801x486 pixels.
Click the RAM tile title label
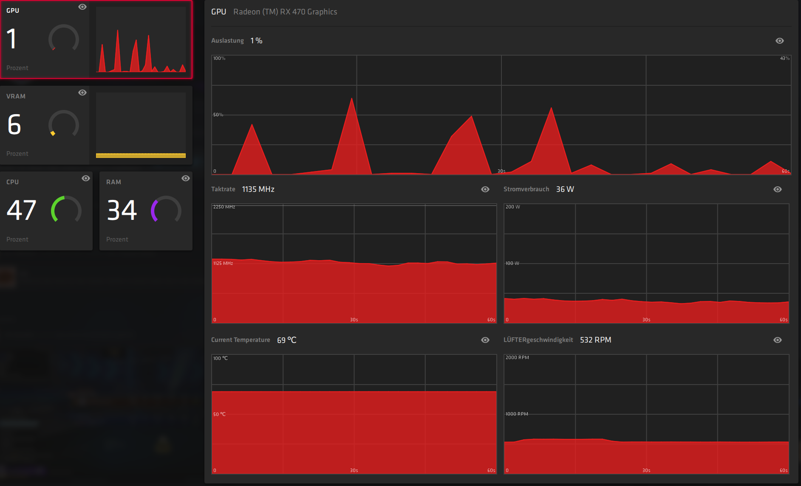(113, 182)
